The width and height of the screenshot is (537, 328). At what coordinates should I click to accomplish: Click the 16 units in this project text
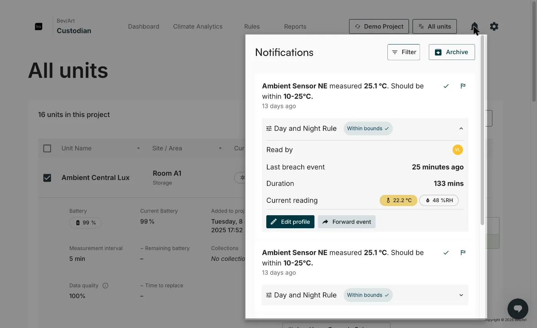click(x=74, y=115)
